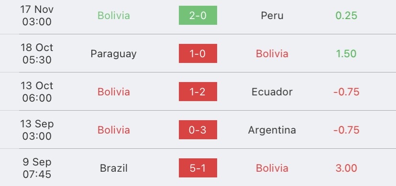View the 0-3 Bolivia vs Argentina score
This screenshot has width=396, height=186.
pyautogui.click(x=198, y=130)
